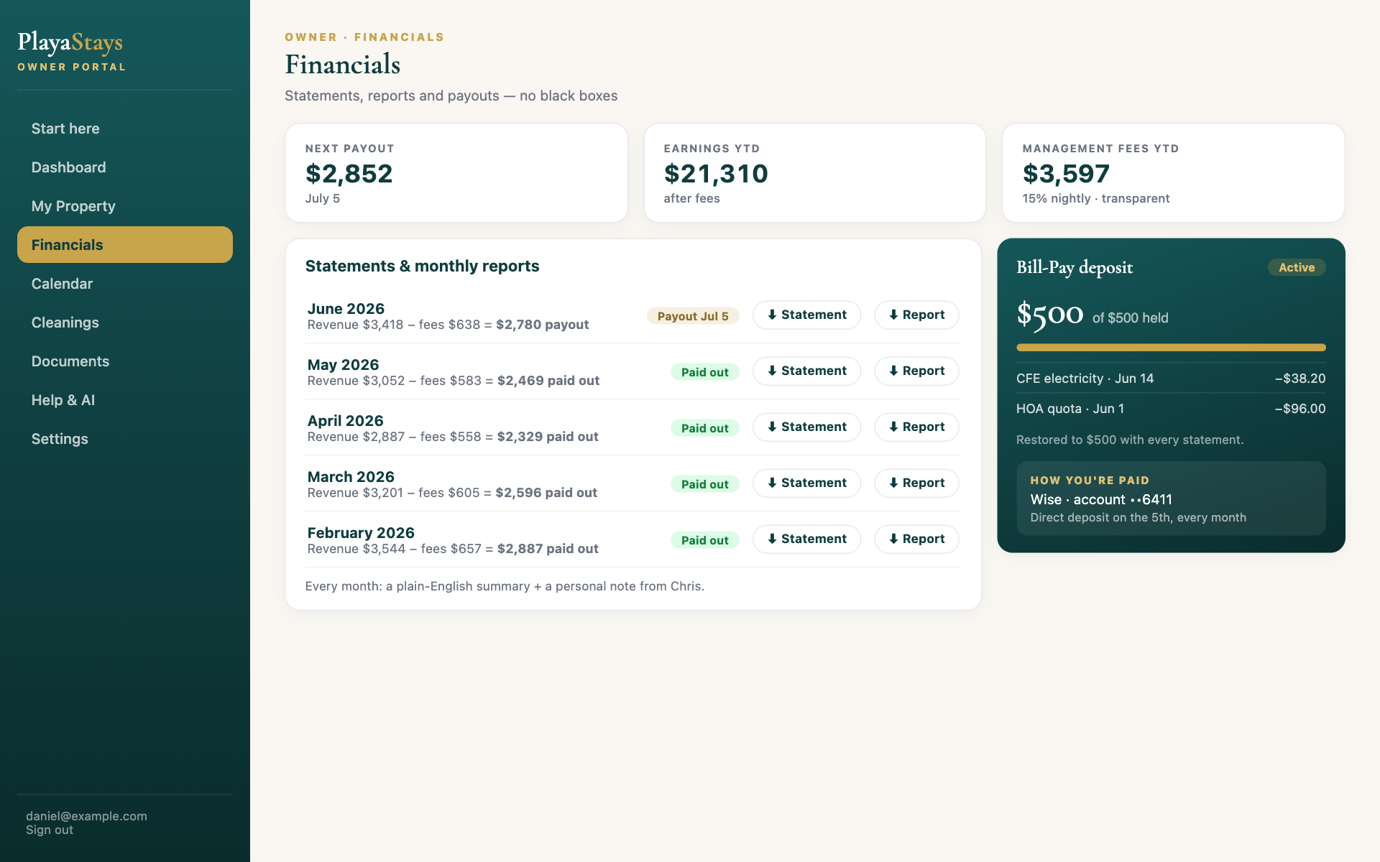Download the May 2026 report
The image size is (1380, 862).
point(916,371)
